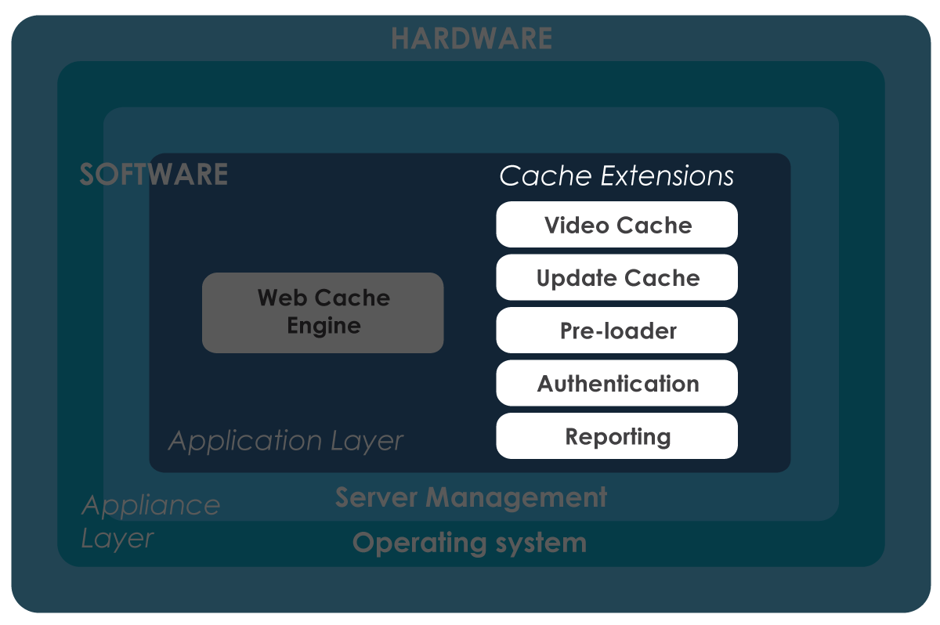Screen dimensions: 940x625
Task: Select the Authentication box
Action: pos(616,383)
